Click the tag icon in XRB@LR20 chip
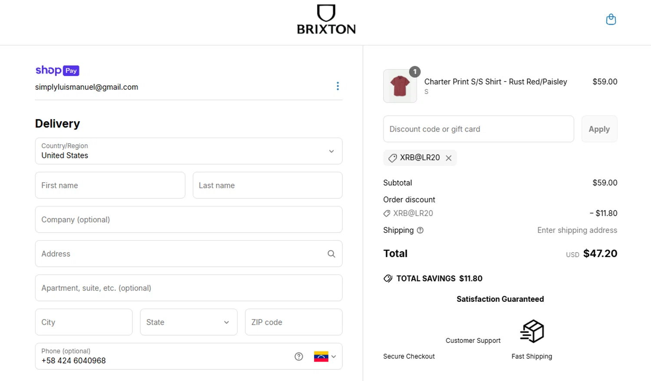Image resolution: width=651 pixels, height=381 pixels. coord(392,158)
